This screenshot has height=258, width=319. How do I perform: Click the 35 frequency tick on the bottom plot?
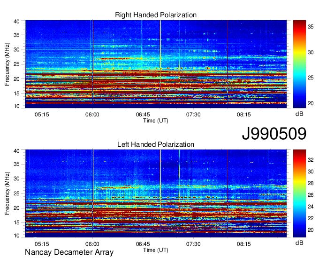(x=16, y=164)
